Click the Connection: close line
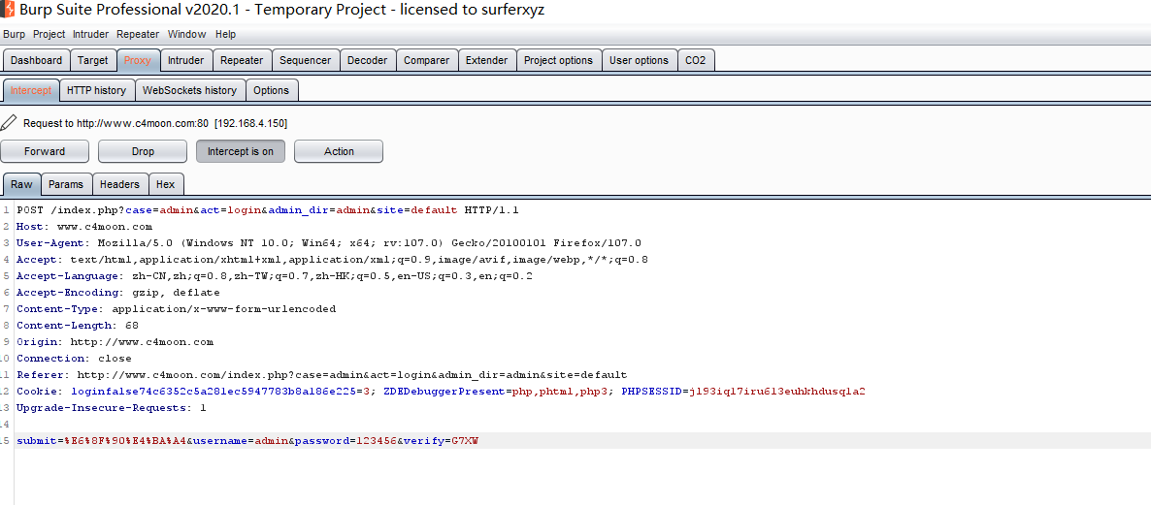The image size is (1151, 505). [74, 359]
